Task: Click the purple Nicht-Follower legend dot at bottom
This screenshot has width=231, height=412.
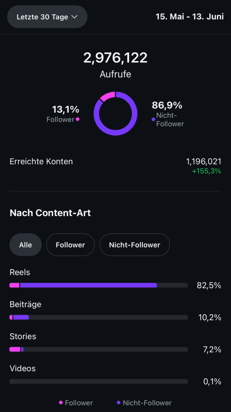Action: click(119, 402)
